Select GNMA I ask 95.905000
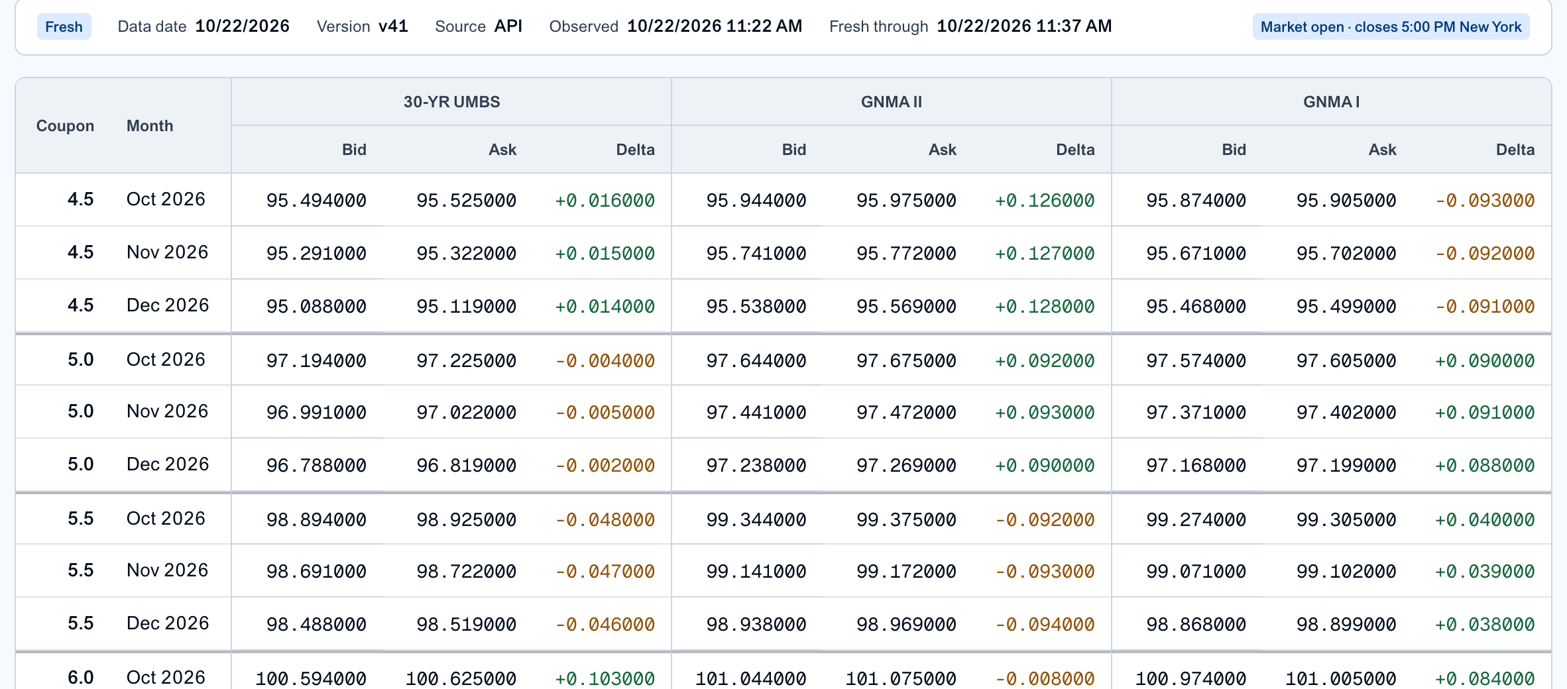Image resolution: width=1567 pixels, height=689 pixels. [x=1346, y=200]
